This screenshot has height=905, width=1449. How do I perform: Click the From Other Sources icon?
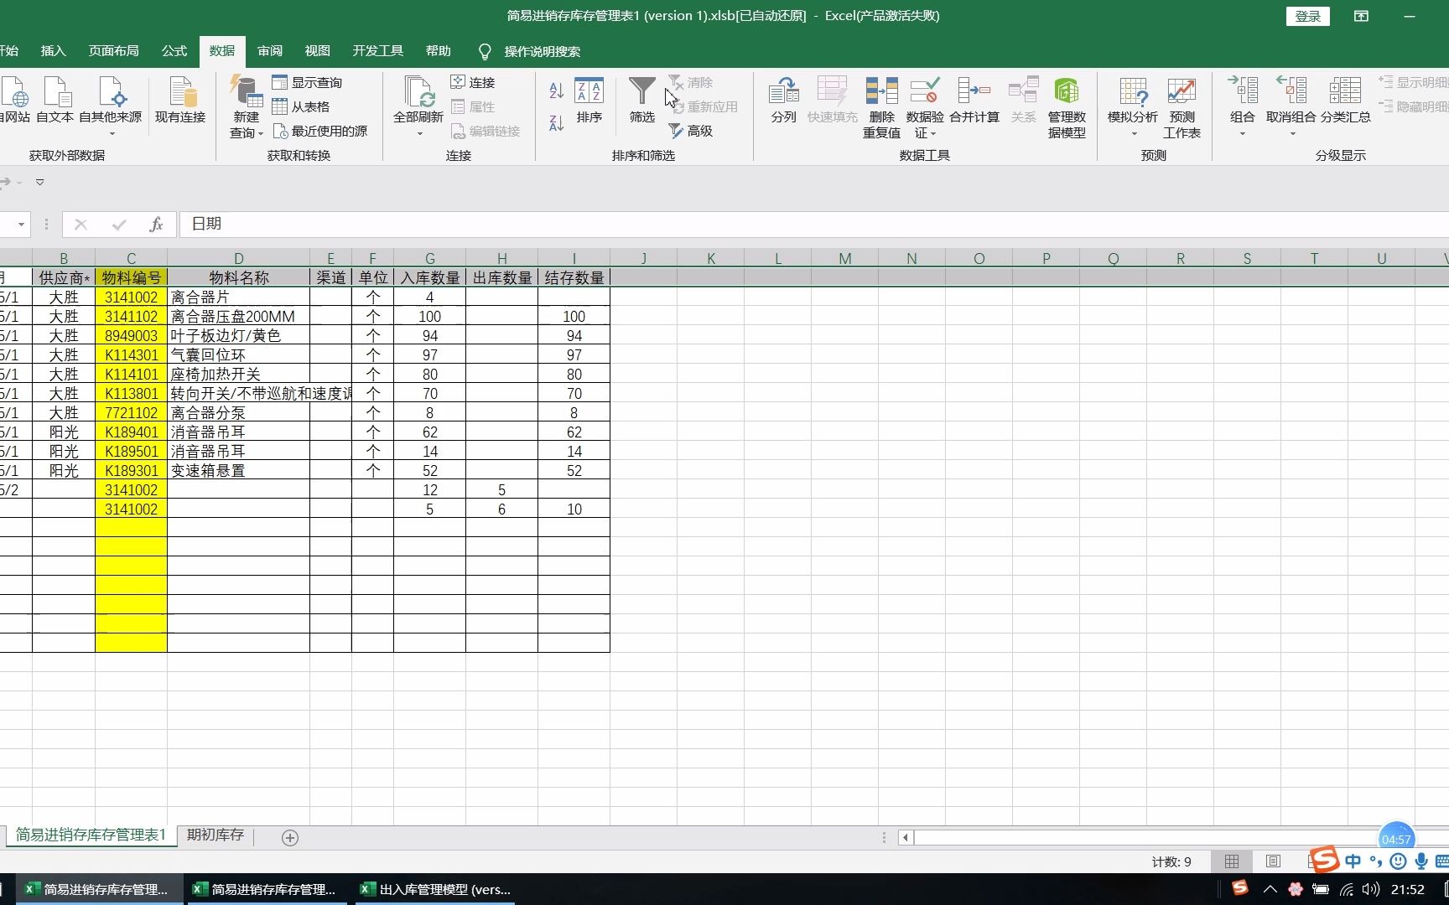tap(111, 90)
